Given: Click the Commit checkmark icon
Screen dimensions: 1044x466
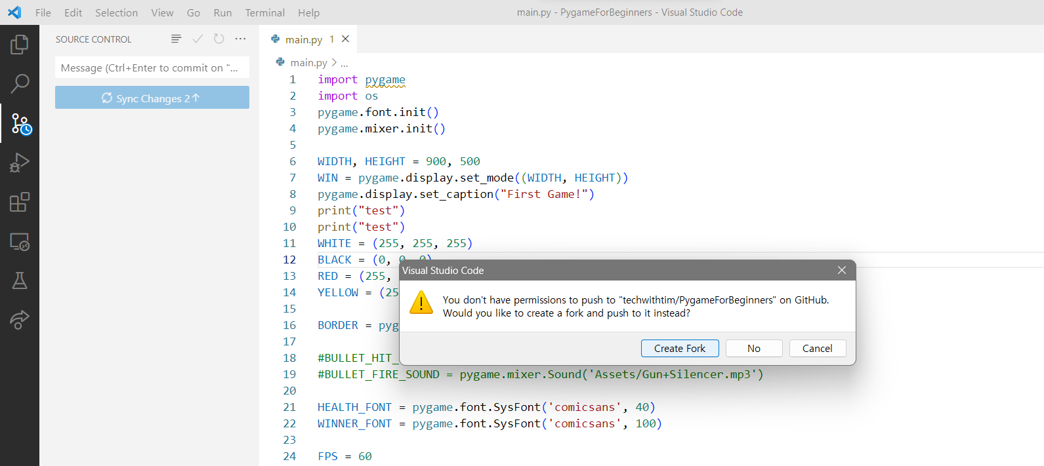Looking at the screenshot, I should tap(198, 39).
